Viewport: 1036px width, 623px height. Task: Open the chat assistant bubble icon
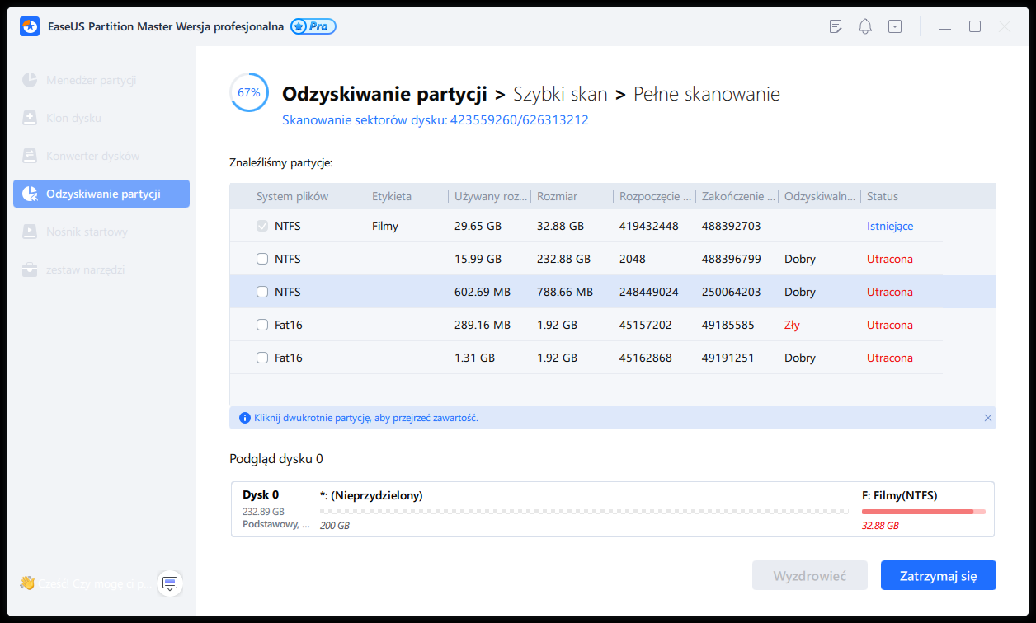click(170, 583)
